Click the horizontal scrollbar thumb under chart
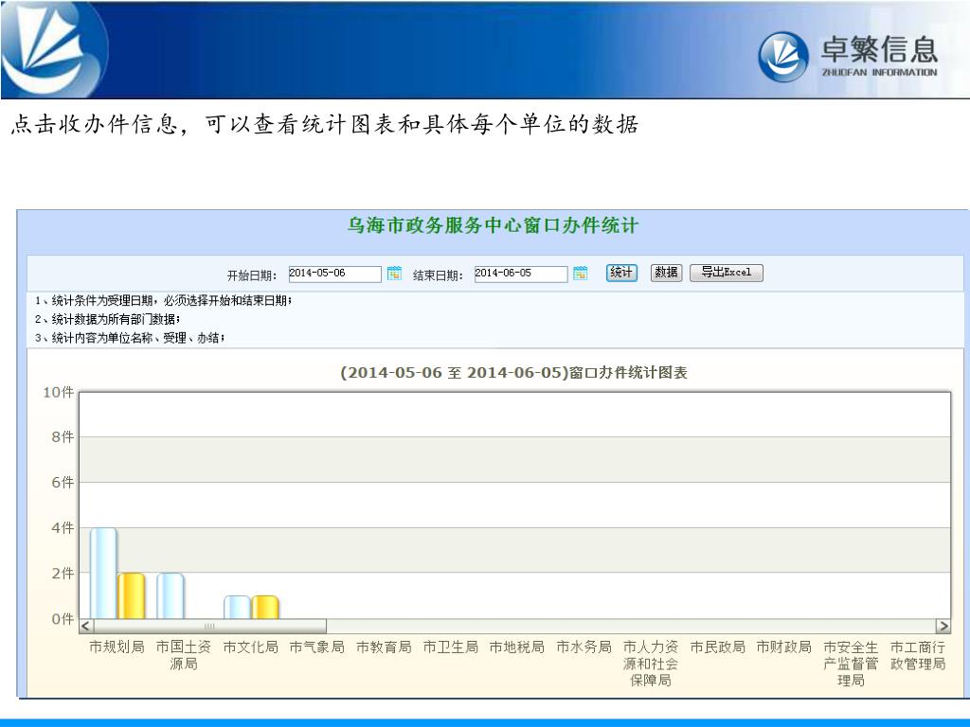970x727 pixels. pyautogui.click(x=209, y=627)
